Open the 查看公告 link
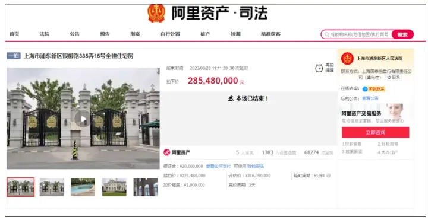This screenshot has width=428, height=220. 370,98
